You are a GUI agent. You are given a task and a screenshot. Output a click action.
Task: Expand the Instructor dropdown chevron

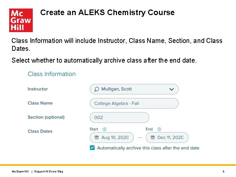click(x=171, y=89)
